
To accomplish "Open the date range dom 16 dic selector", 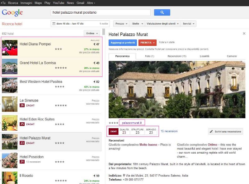I will 80,24.
